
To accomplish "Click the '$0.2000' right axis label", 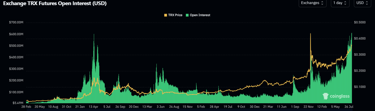I will (x=359, y=71).
